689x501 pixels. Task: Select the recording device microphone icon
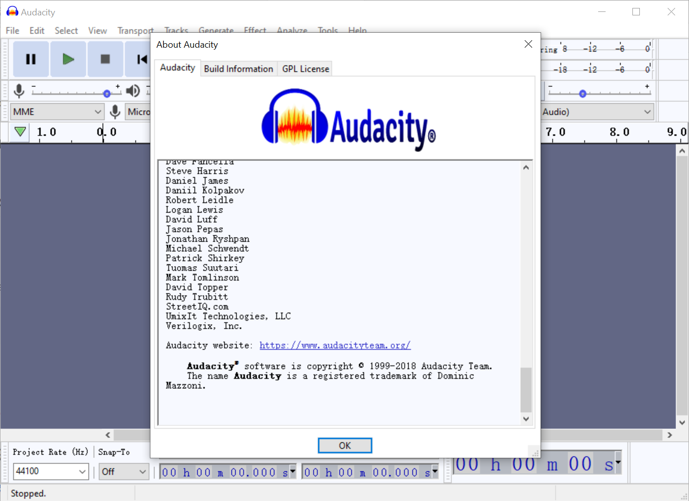[x=115, y=112]
